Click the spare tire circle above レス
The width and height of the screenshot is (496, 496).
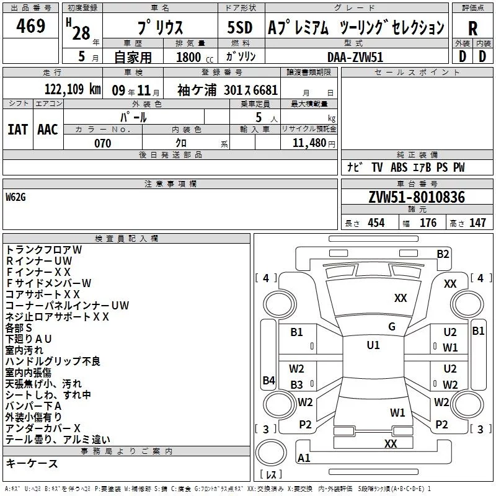coord(271,452)
